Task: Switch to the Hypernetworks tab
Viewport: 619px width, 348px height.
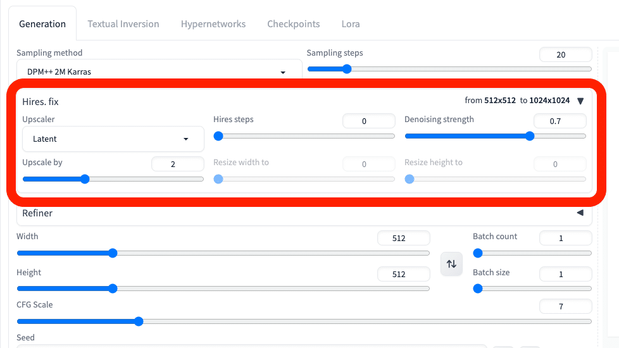Action: tap(213, 24)
